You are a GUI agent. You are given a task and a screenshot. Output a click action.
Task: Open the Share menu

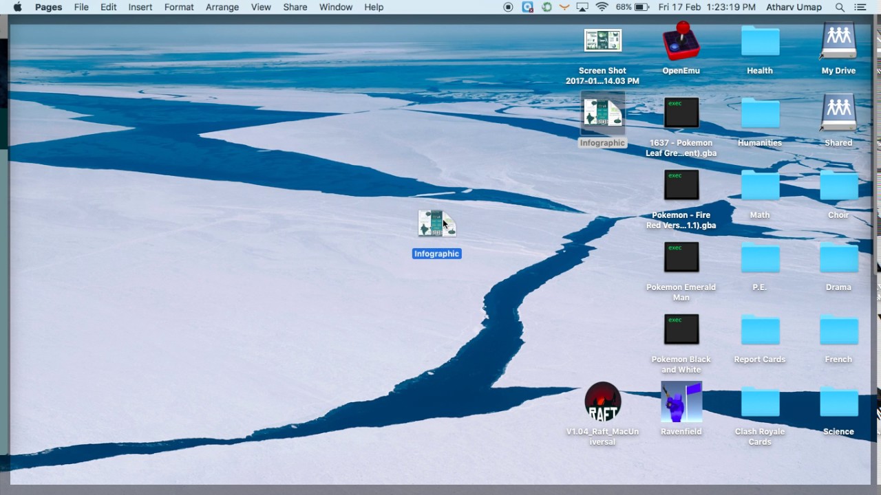pyautogui.click(x=295, y=7)
